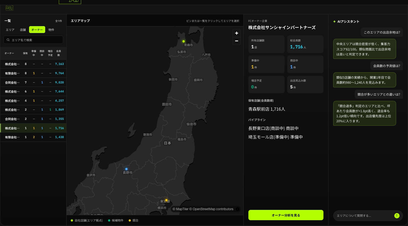This screenshot has width=408, height=226.
Task: Send the AI assistant message
Action: pyautogui.click(x=397, y=216)
